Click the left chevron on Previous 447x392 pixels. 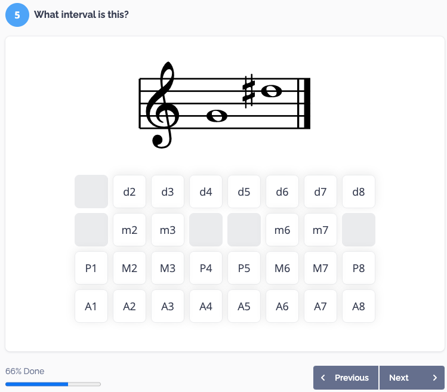click(323, 378)
